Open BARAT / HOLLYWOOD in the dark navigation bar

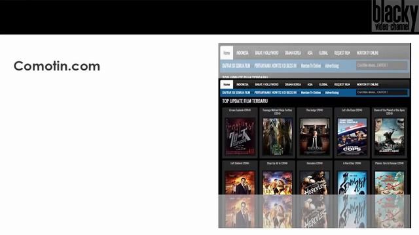pyautogui.click(x=266, y=84)
